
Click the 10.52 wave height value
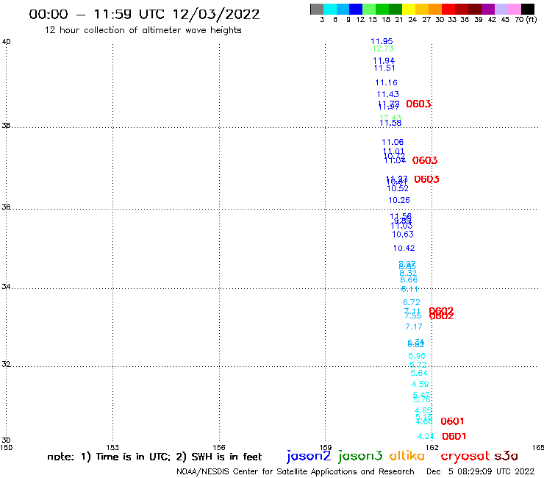point(398,188)
